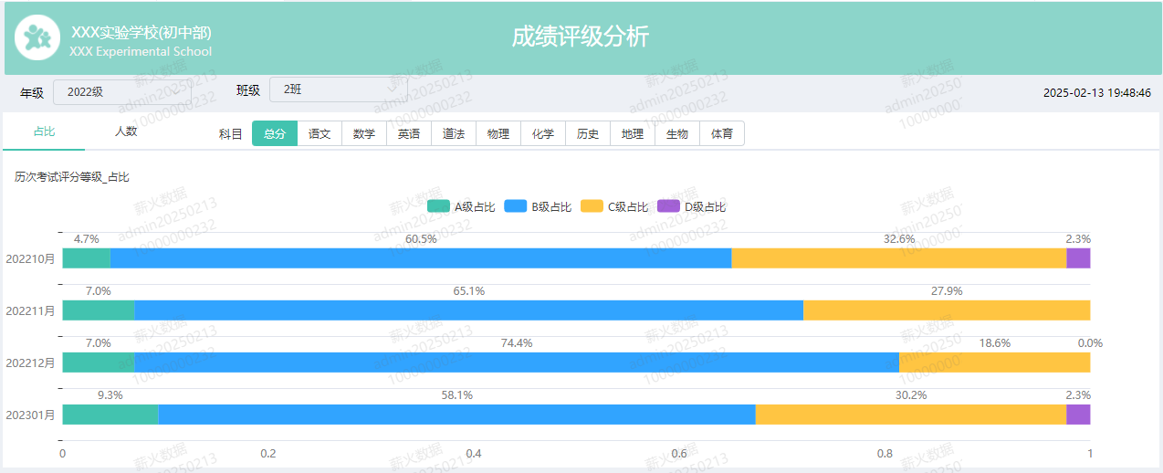Click the 体育 subject button
Image resolution: width=1163 pixels, height=473 pixels.
click(x=722, y=133)
